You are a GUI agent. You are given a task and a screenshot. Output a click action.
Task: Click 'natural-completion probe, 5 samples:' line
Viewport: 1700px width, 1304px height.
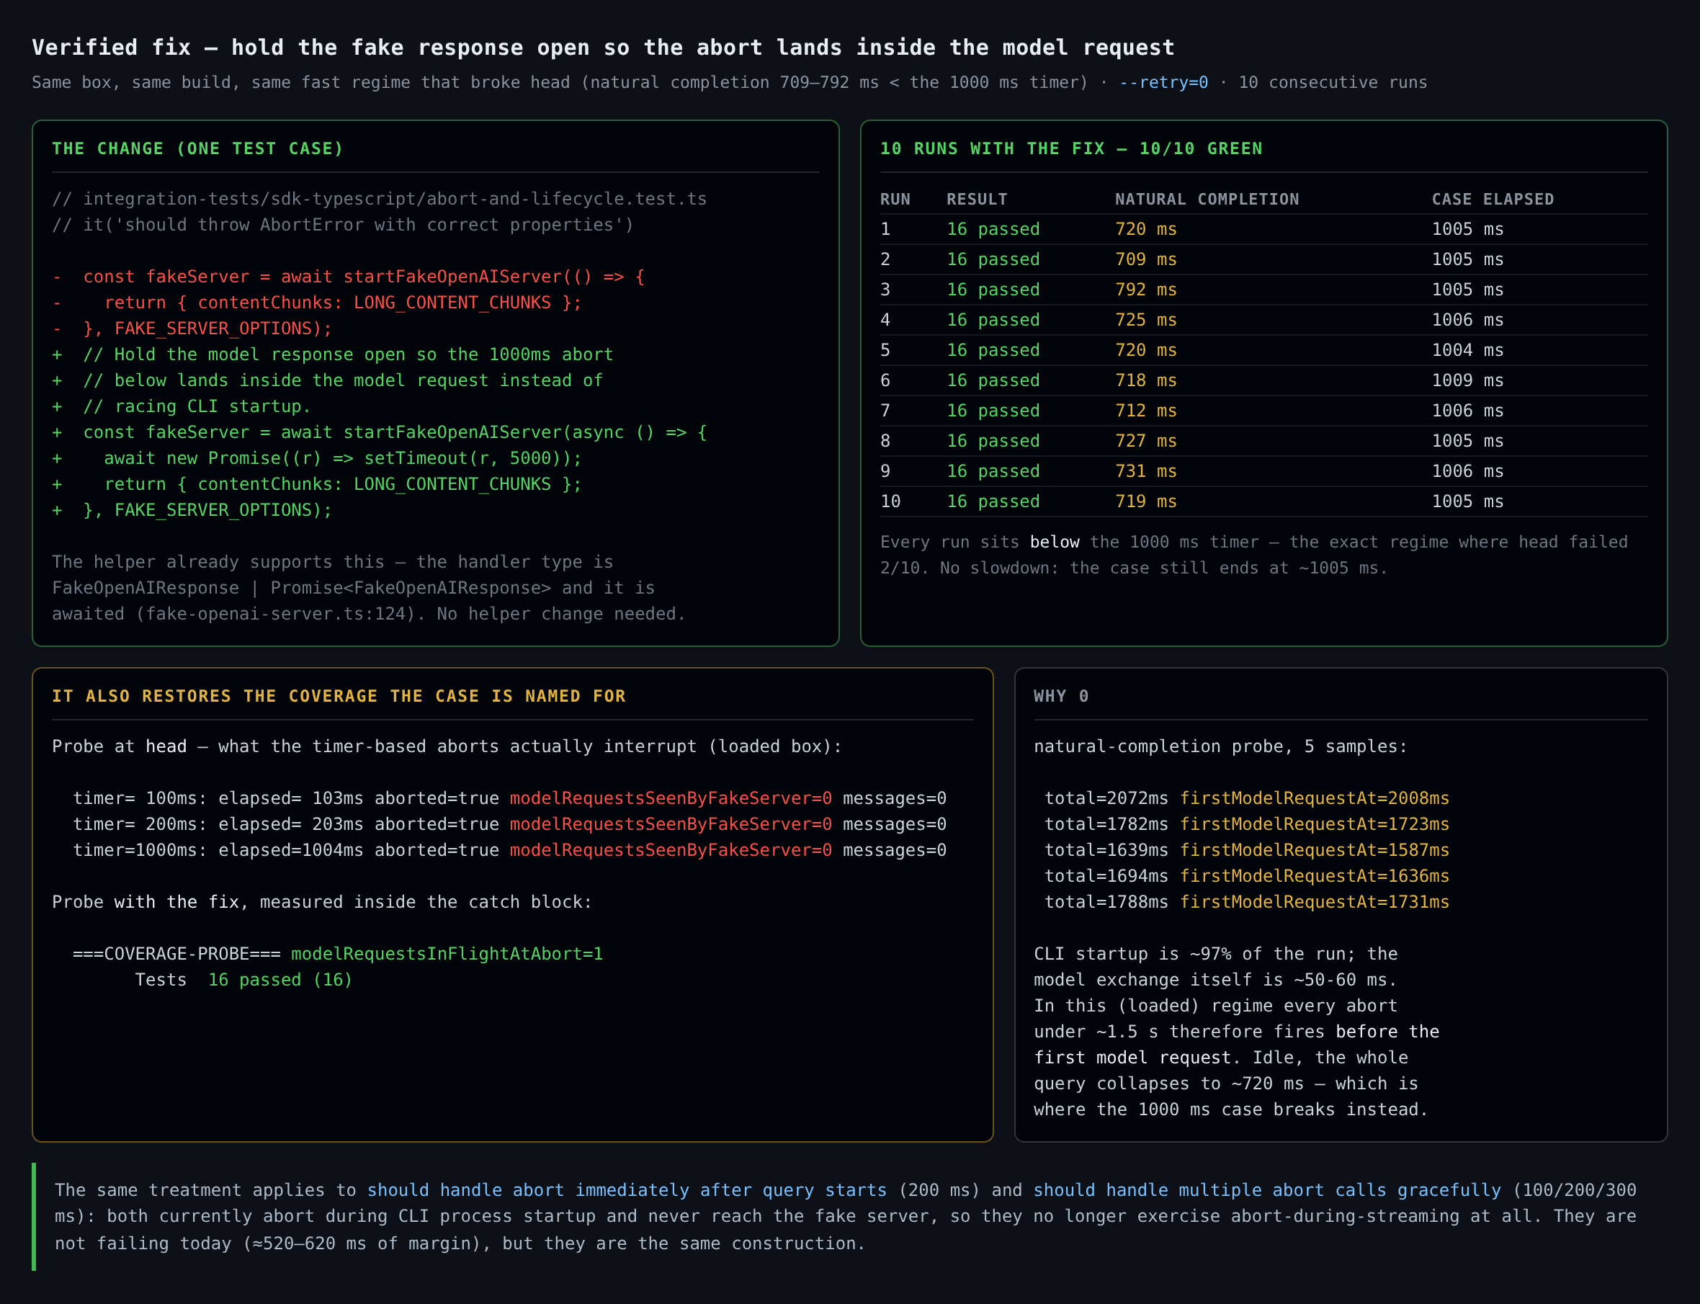[x=1220, y=746]
